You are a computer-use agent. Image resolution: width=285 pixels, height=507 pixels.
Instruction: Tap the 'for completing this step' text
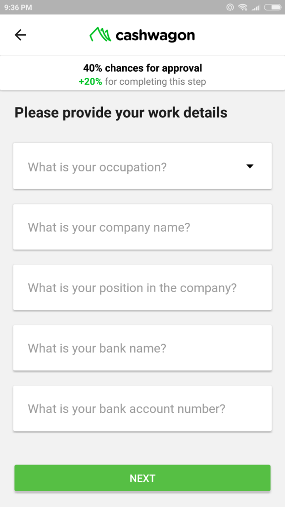155,82
